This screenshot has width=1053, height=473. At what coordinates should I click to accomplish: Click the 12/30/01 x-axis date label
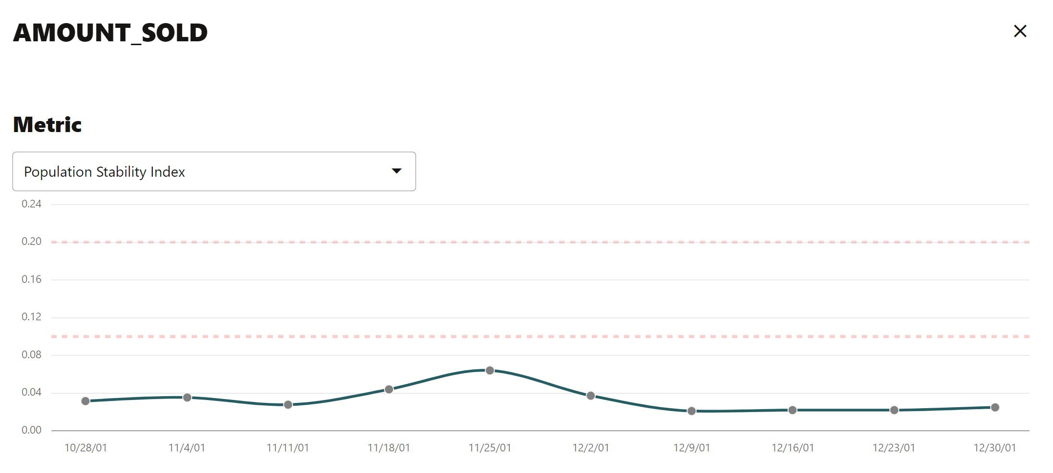(x=994, y=448)
